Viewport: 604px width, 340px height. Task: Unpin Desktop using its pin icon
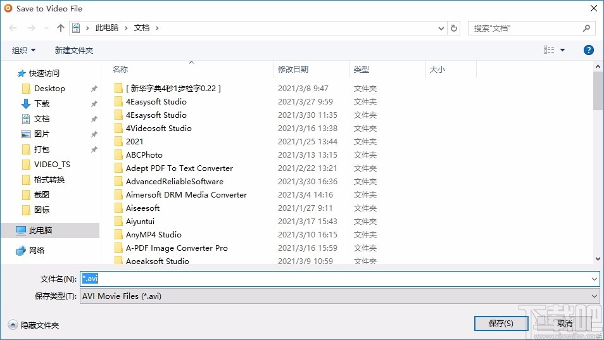click(x=94, y=89)
